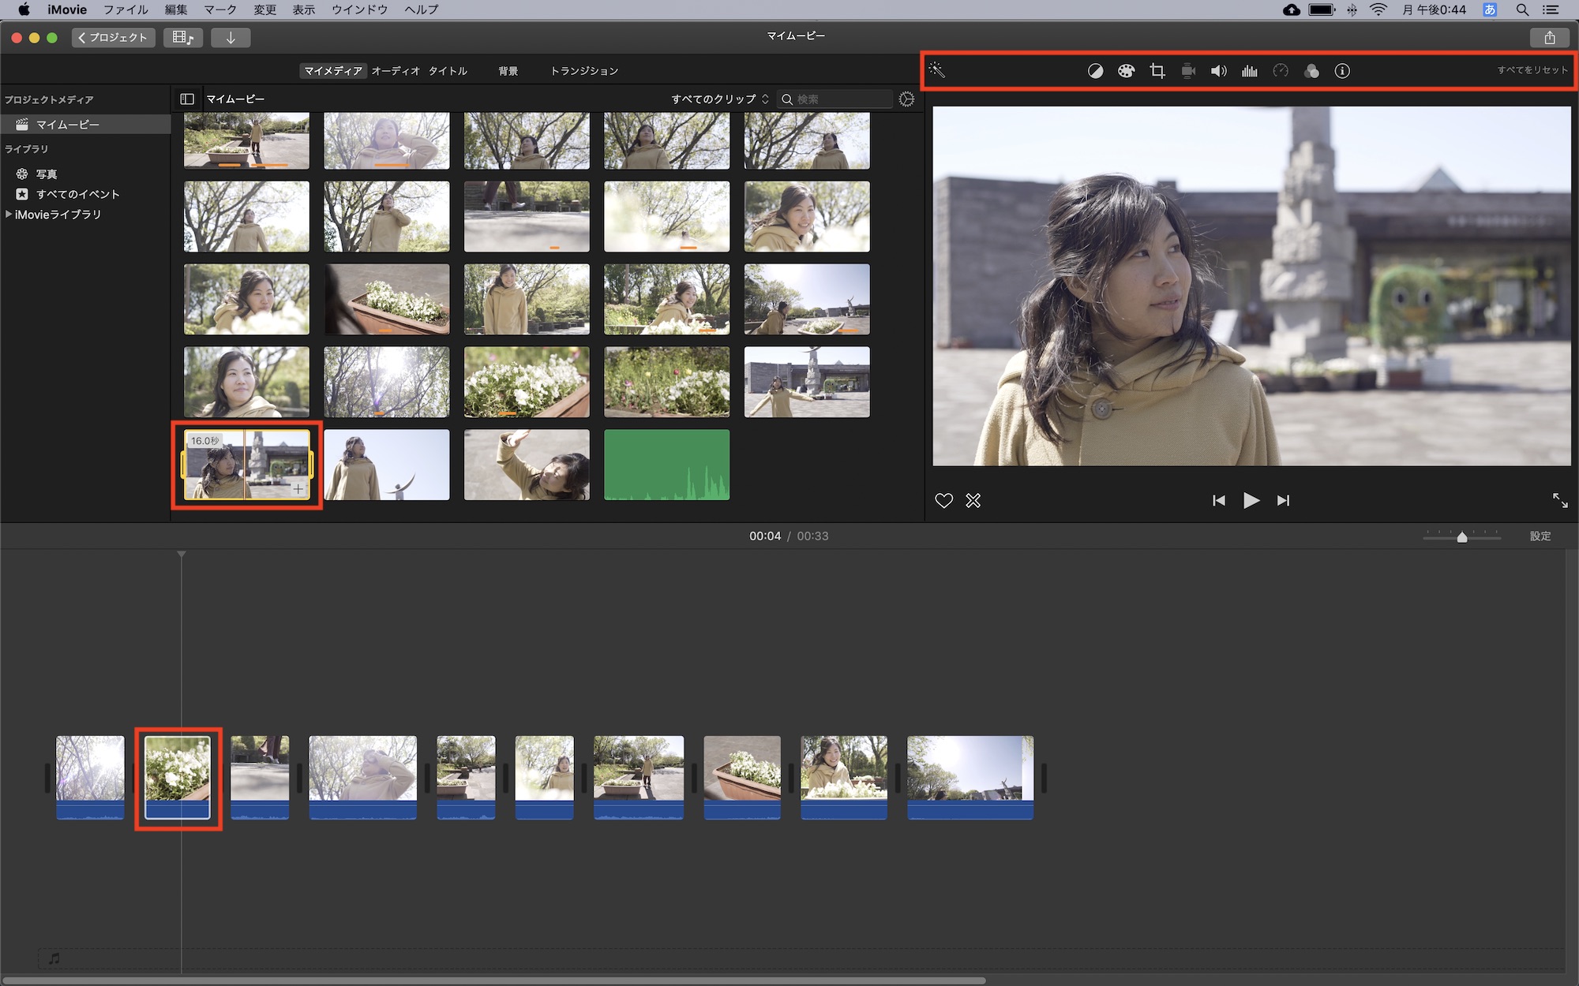This screenshot has height=986, width=1579.
Task: Mark clip as favorite with heart
Action: pos(943,501)
